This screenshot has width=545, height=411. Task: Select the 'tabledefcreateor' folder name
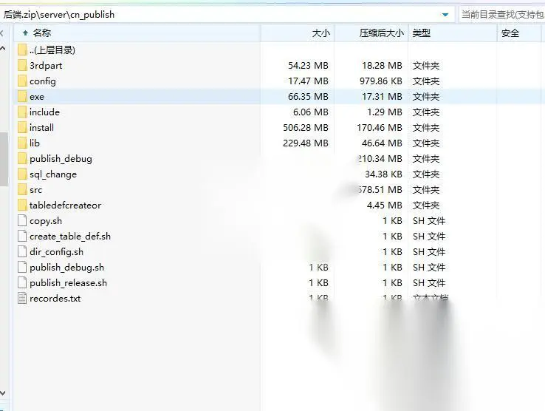[65, 205]
